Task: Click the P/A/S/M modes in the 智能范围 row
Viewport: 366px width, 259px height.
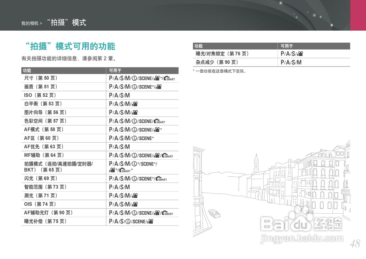Action: 120,187
